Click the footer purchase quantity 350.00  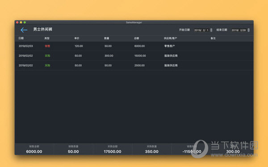[x=151, y=152]
